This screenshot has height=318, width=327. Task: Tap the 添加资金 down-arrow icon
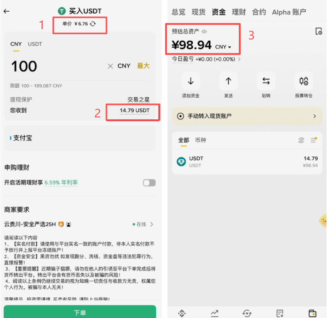190,81
